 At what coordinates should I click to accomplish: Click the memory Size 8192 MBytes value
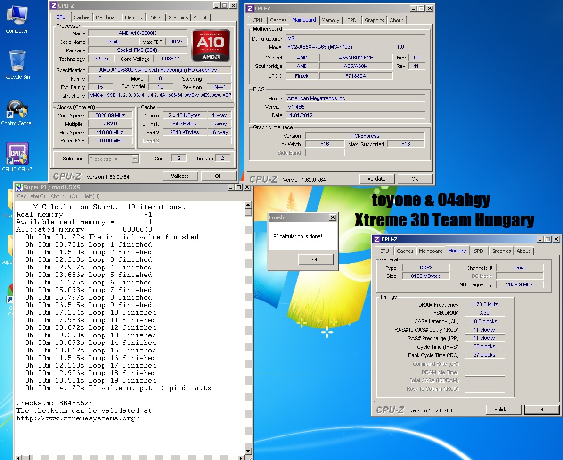coord(426,276)
